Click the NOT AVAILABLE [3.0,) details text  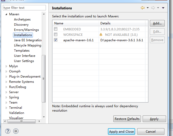121,35
